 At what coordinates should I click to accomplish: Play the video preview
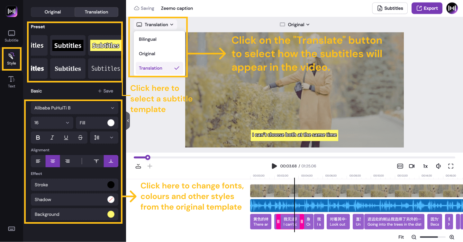click(274, 166)
